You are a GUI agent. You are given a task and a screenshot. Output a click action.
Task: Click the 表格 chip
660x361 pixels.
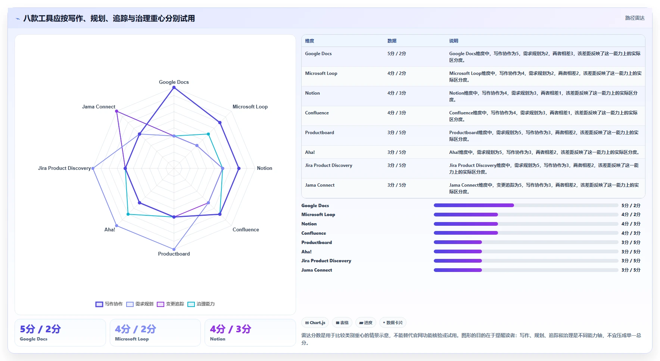click(342, 323)
